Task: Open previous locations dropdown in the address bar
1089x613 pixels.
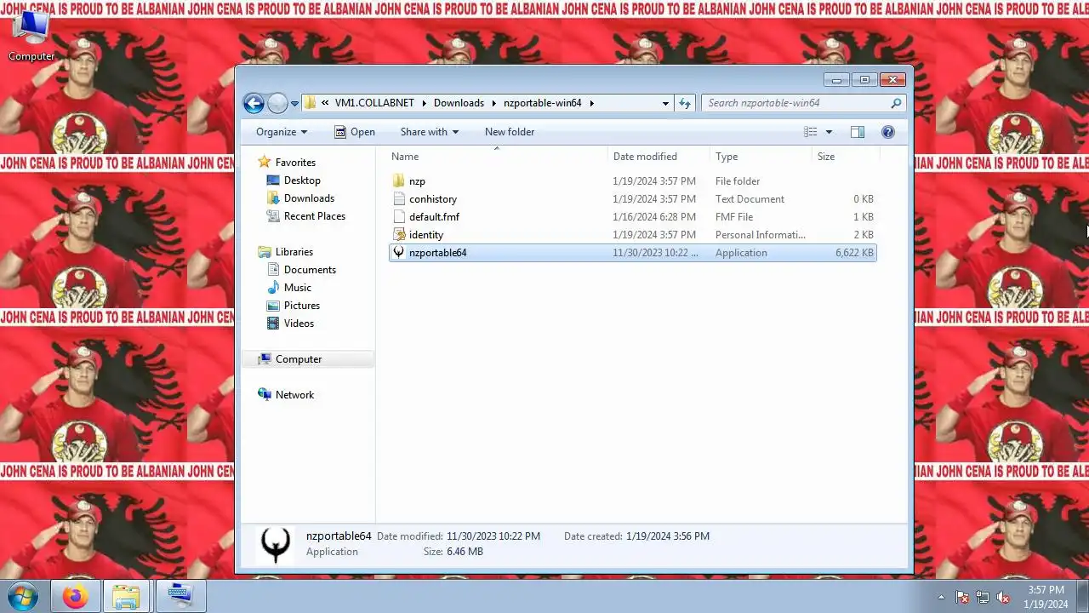Action: (x=665, y=103)
